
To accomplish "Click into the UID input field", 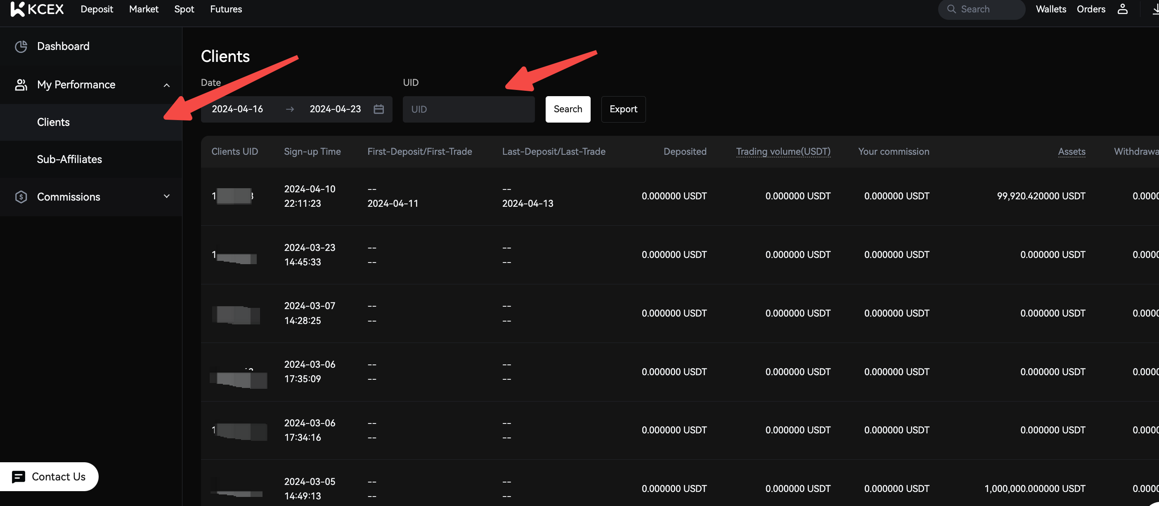I will coord(468,109).
